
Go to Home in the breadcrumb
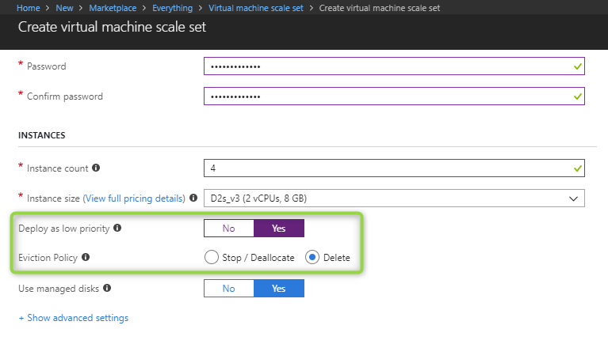tap(29, 8)
